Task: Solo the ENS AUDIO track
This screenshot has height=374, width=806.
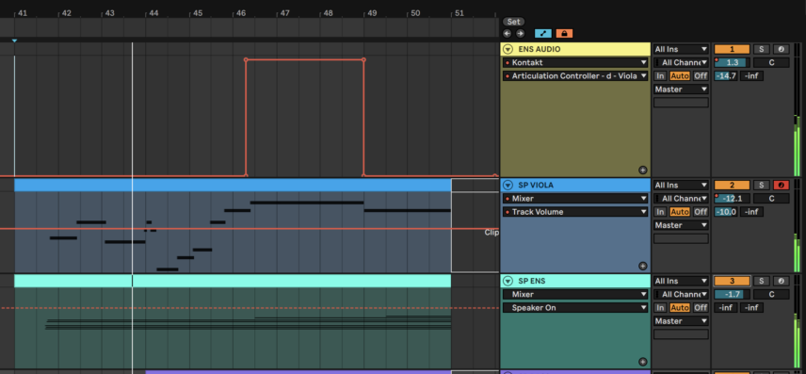Action: pyautogui.click(x=762, y=49)
